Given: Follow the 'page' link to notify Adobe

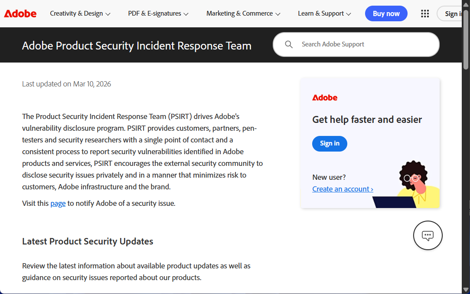Looking at the screenshot, I should [58, 203].
